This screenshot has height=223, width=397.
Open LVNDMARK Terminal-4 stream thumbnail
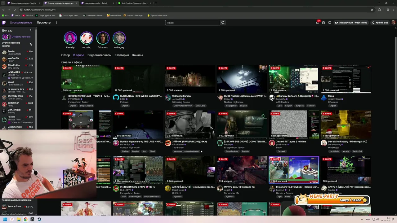tap(86, 79)
